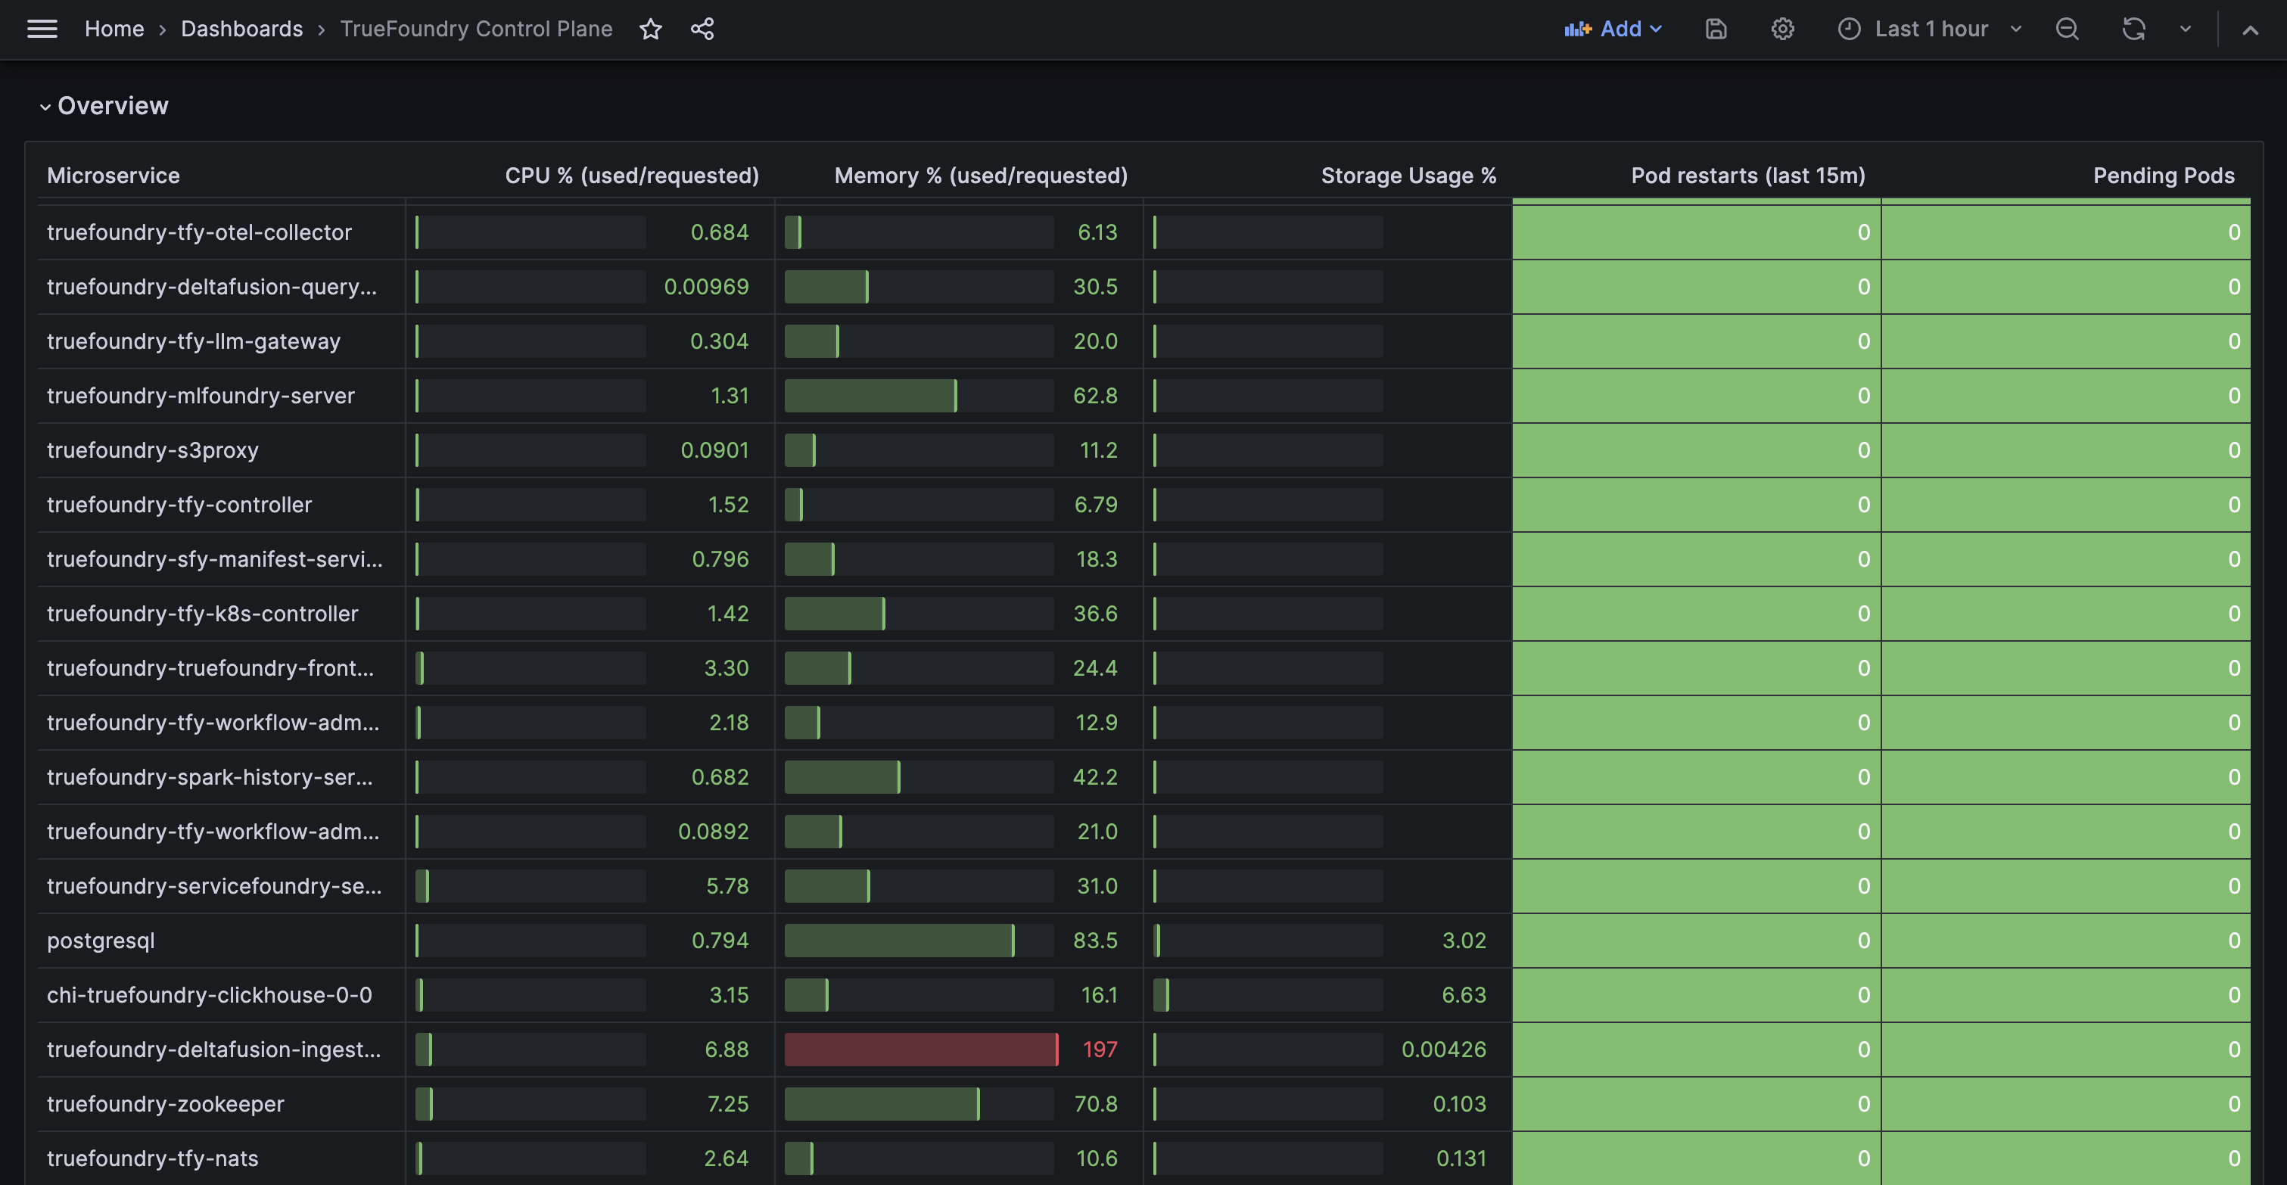
Task: Click the TrueFoundry Control Plane breadcrumb title
Action: coord(476,30)
